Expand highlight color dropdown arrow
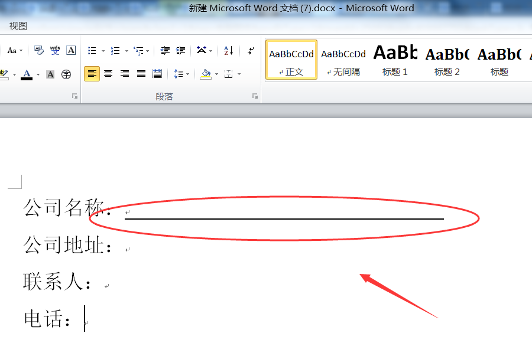This screenshot has width=532, height=356. point(14,74)
